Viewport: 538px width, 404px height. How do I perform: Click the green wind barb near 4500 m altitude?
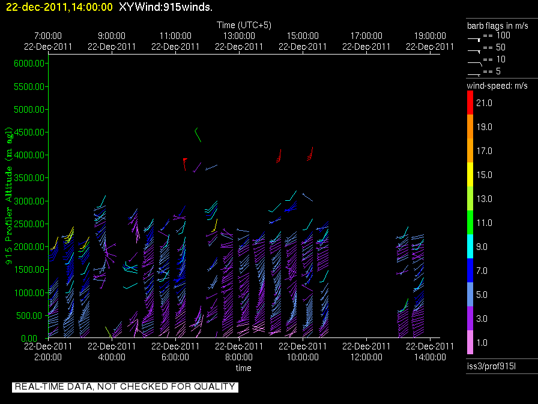click(198, 134)
